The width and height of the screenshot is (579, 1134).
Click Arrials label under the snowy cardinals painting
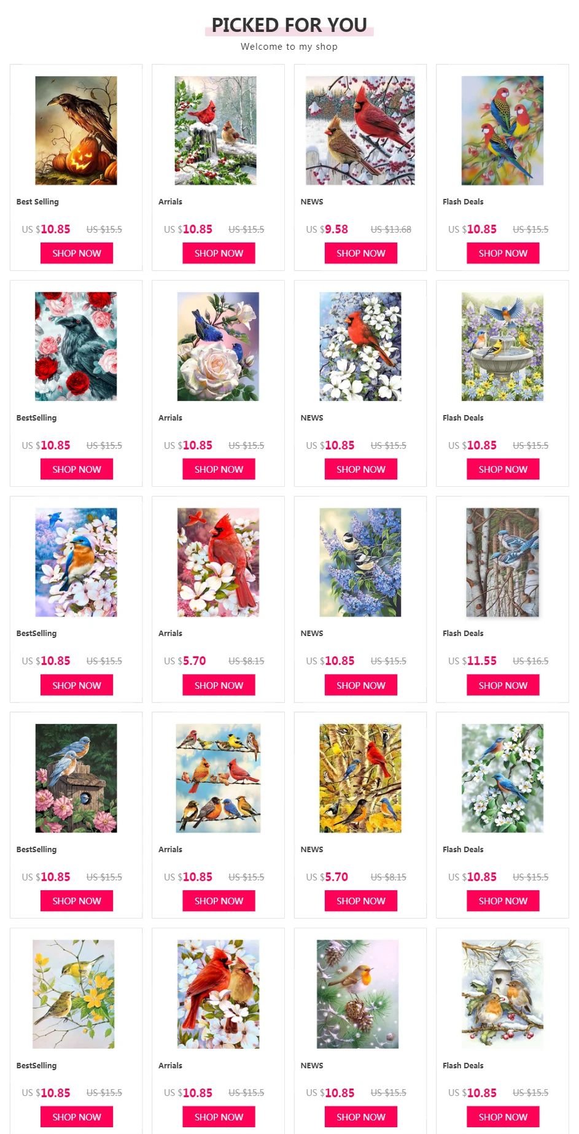click(x=170, y=202)
